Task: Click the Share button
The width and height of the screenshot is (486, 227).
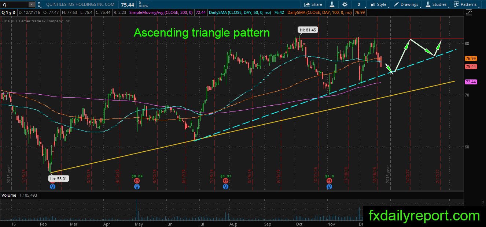Action: click(313, 4)
